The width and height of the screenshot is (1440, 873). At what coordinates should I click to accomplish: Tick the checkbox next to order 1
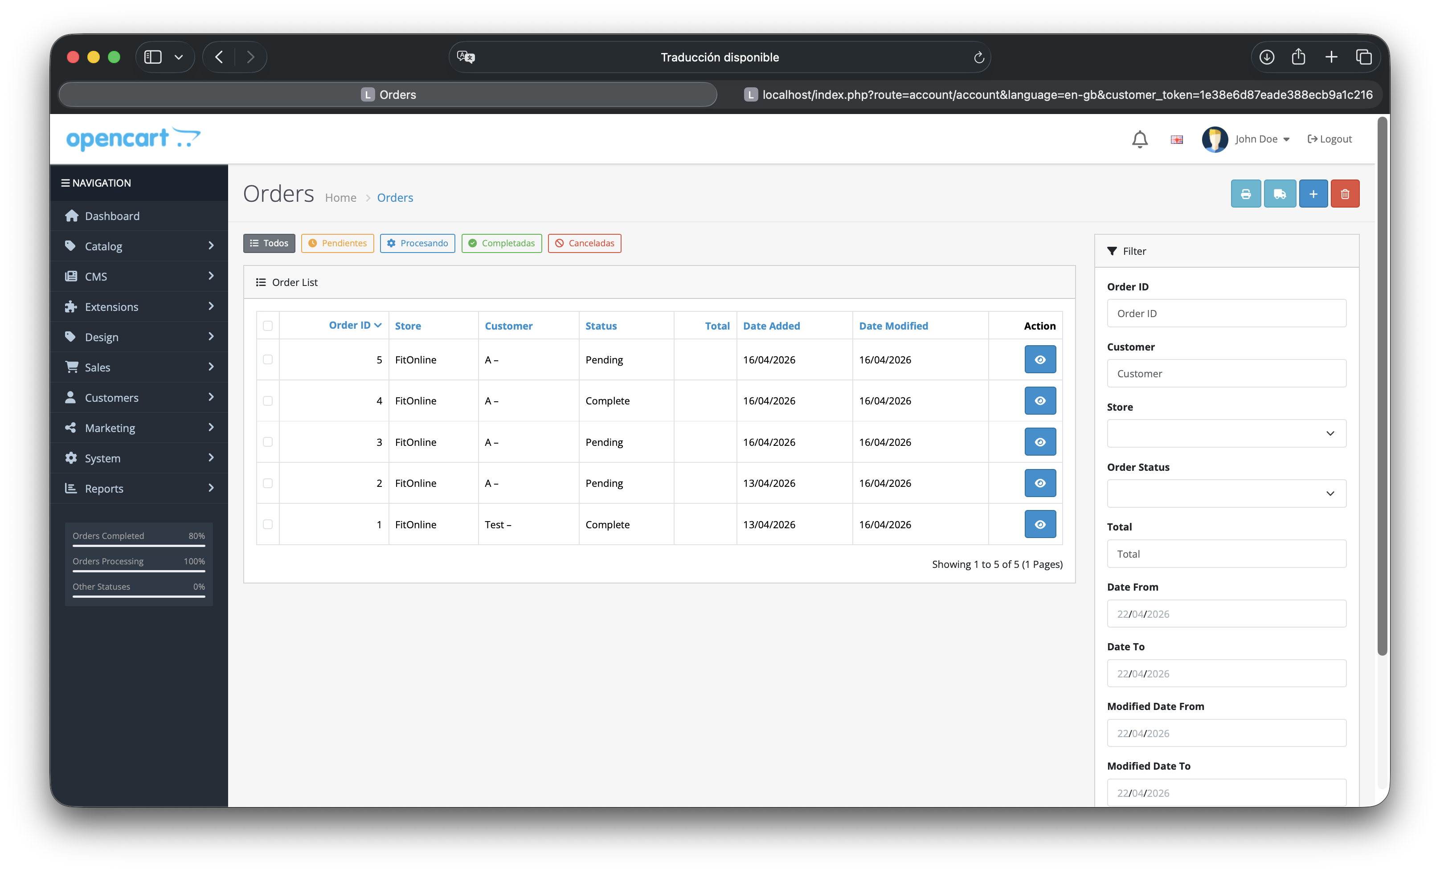(x=268, y=524)
